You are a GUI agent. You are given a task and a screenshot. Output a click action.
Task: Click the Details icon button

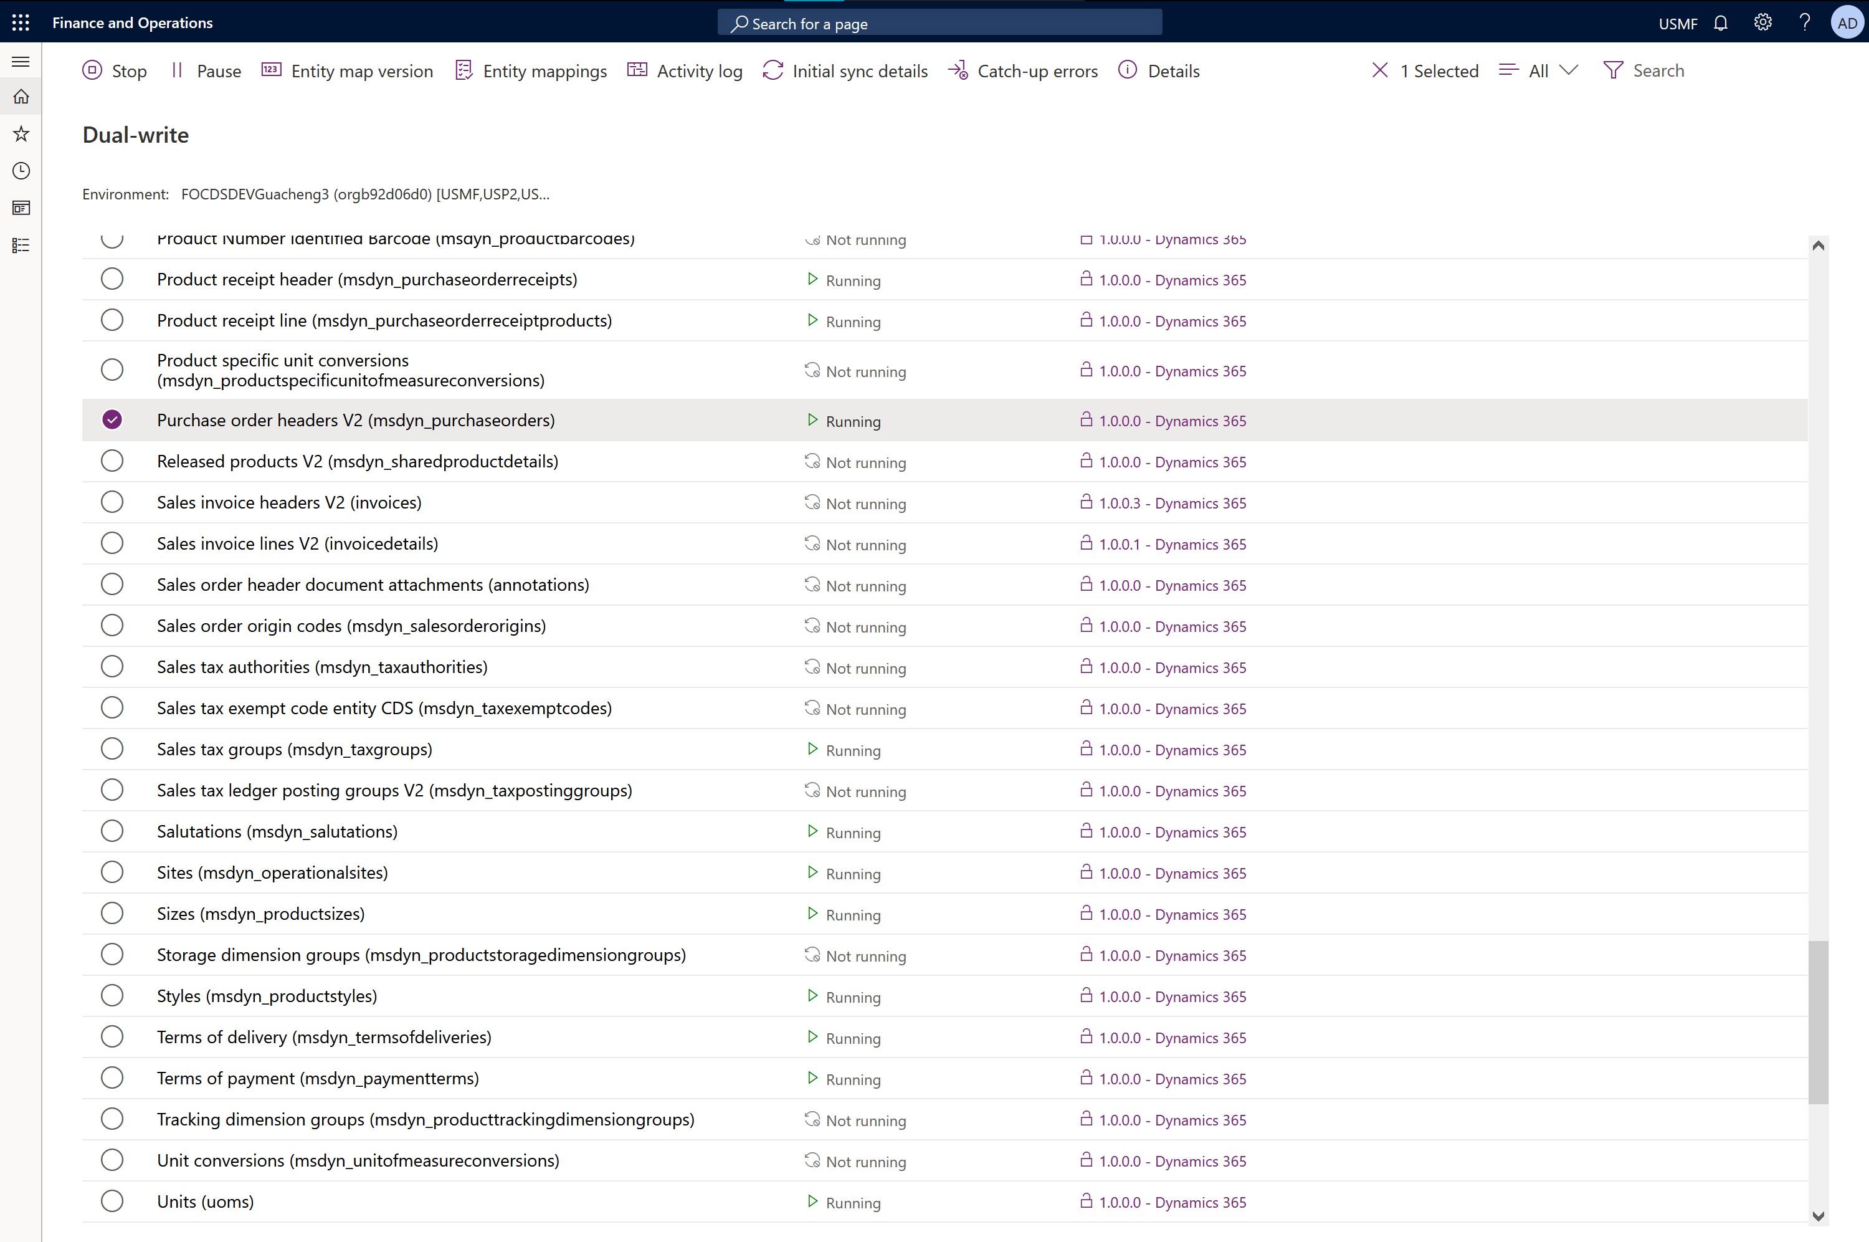[1129, 69]
